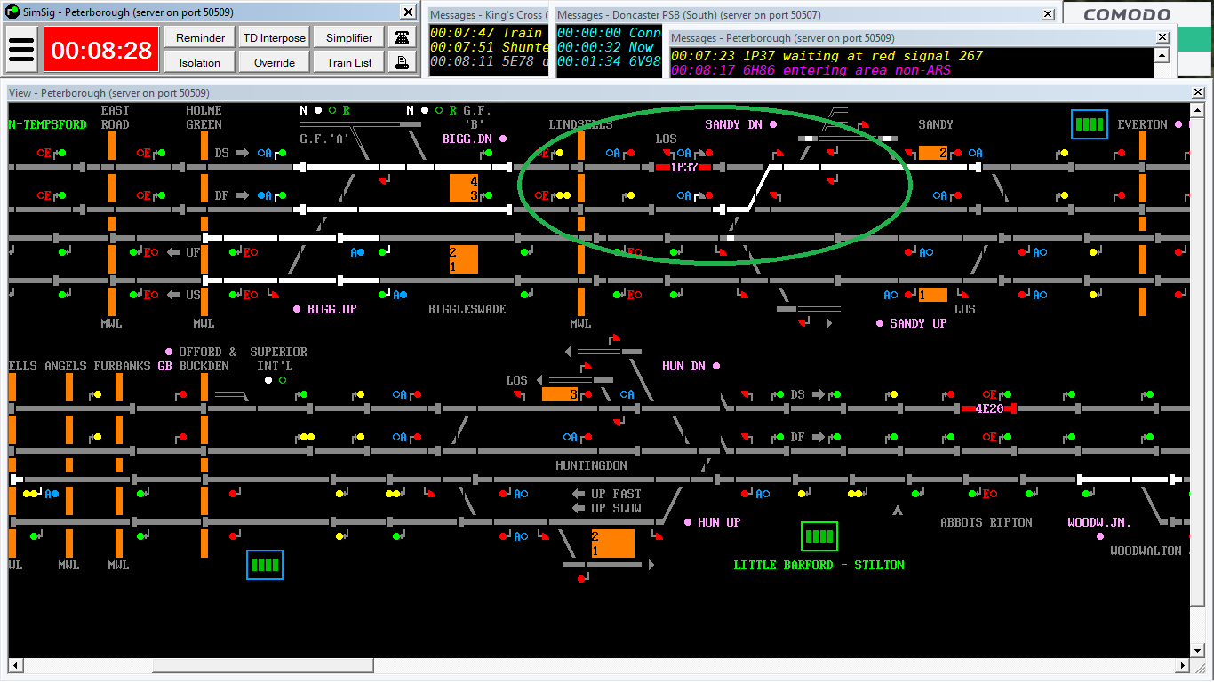This screenshot has height=682, width=1214.
Task: Click the UP FAST arrow at Huntingdon
Action: (x=577, y=494)
